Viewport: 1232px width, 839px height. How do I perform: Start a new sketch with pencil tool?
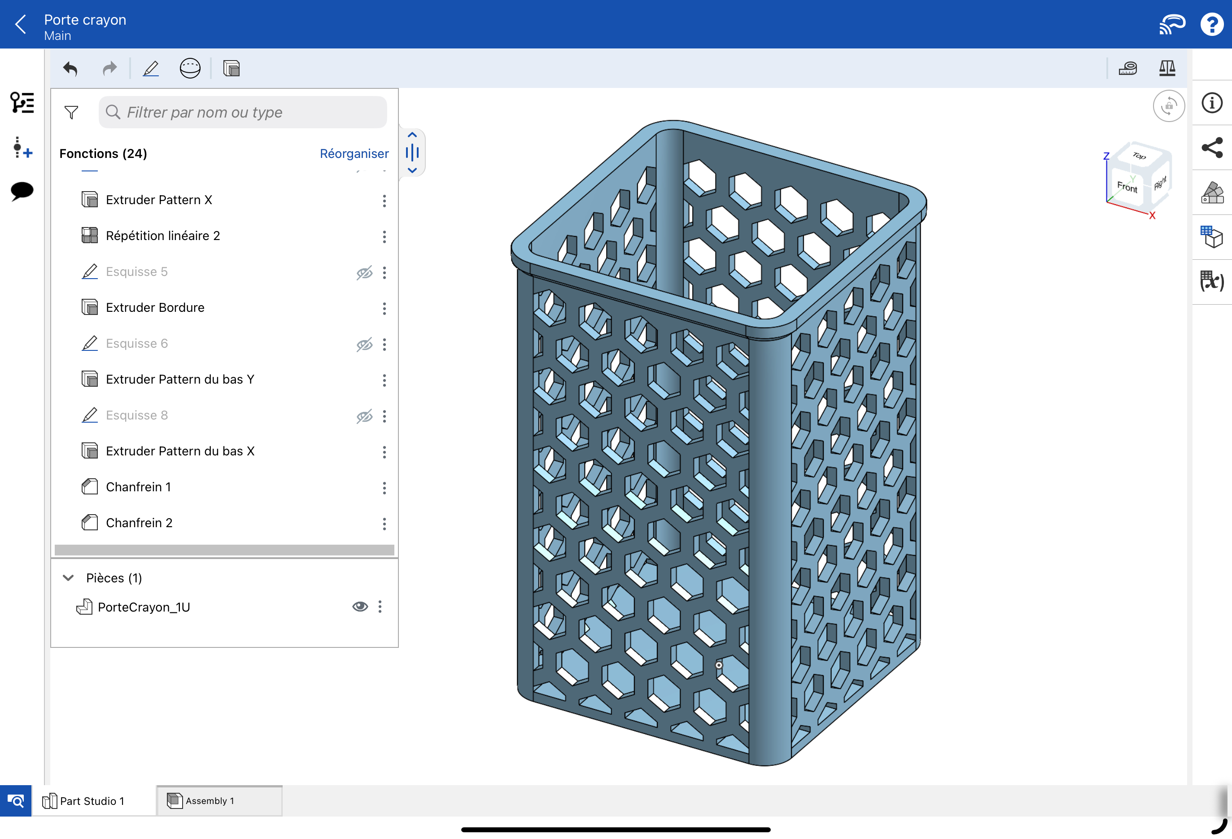point(151,69)
